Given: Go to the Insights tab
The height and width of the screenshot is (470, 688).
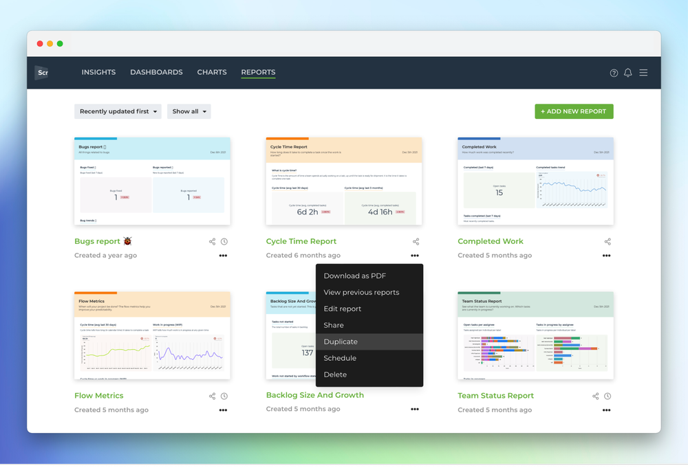Looking at the screenshot, I should pos(98,72).
